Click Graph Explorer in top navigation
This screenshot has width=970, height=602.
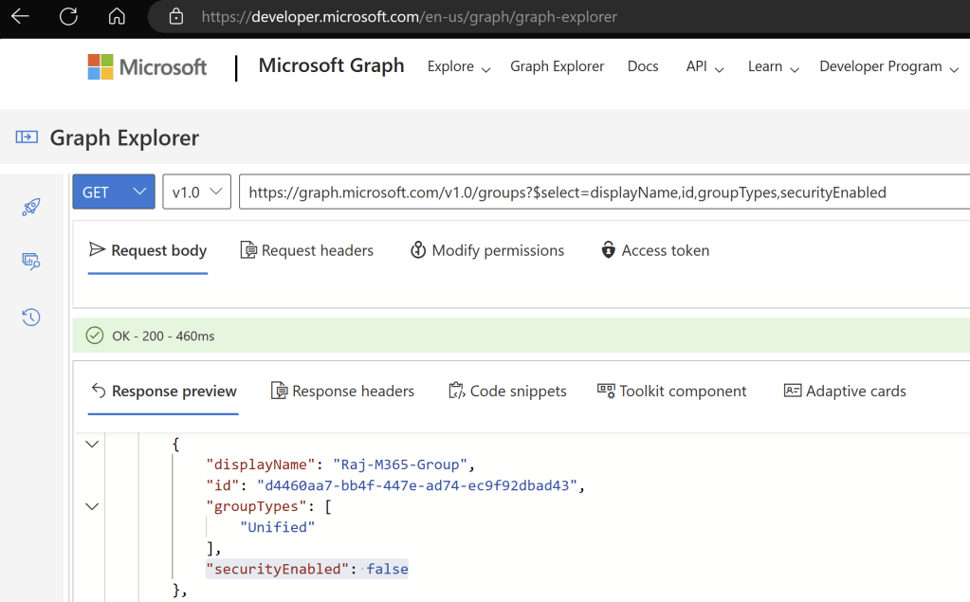pyautogui.click(x=557, y=66)
